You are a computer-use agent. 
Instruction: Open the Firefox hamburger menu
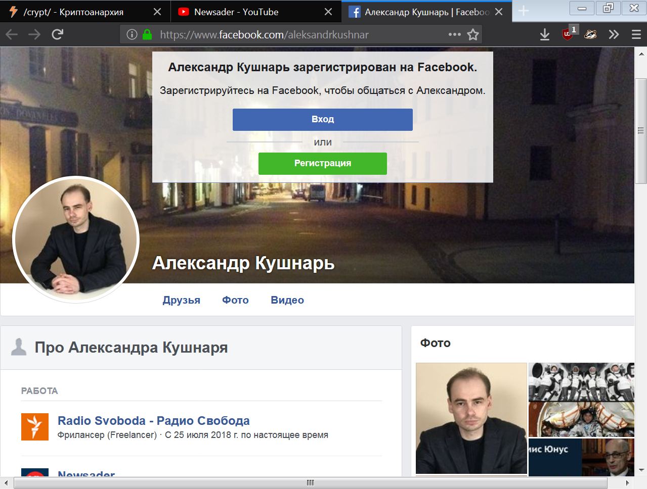point(636,34)
